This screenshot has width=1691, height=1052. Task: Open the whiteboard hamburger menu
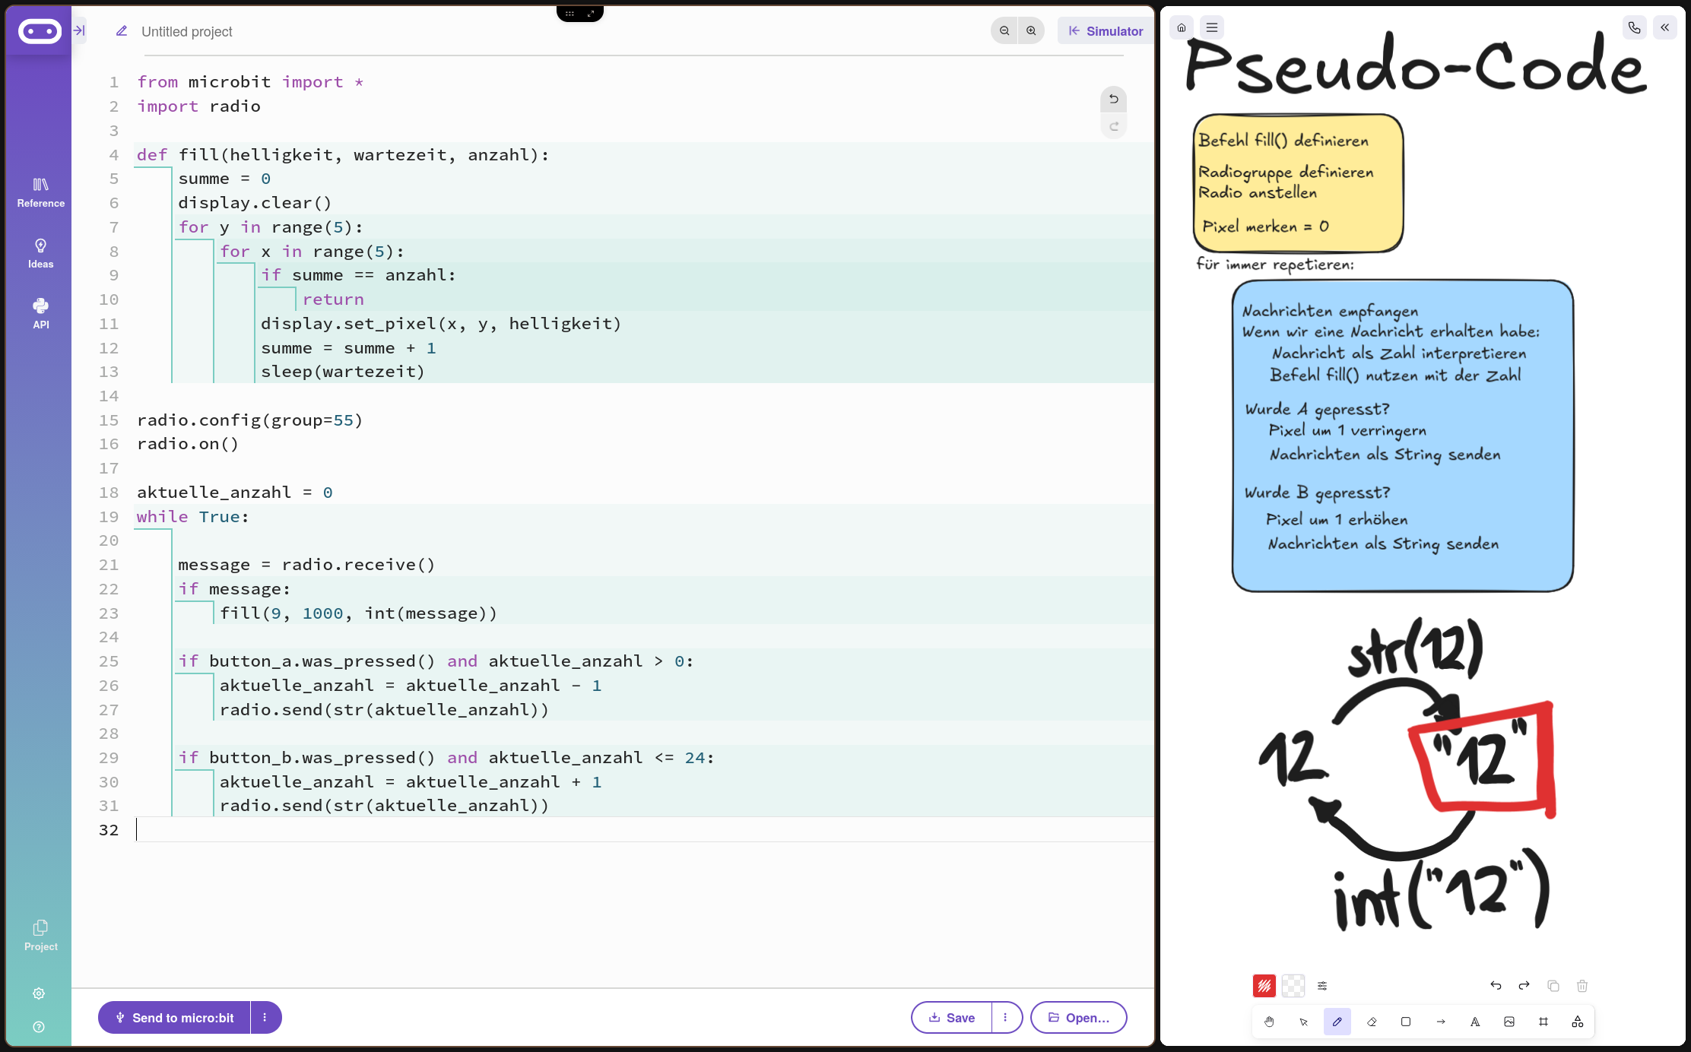(1212, 27)
